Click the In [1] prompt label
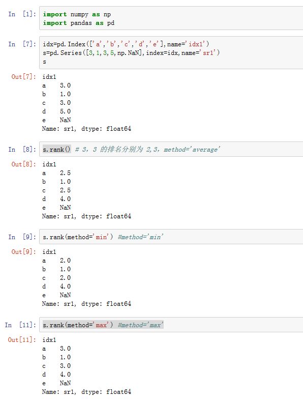 [x=22, y=14]
